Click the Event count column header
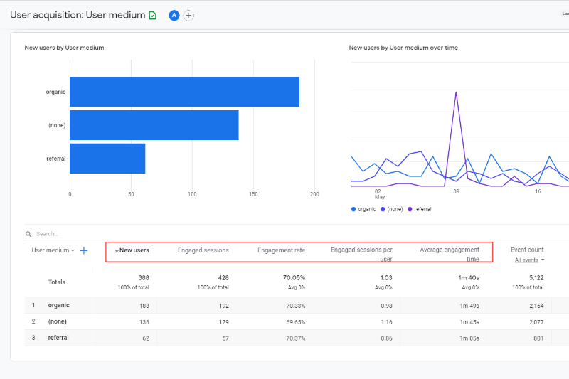Image resolution: width=569 pixels, height=379 pixels. tap(527, 250)
